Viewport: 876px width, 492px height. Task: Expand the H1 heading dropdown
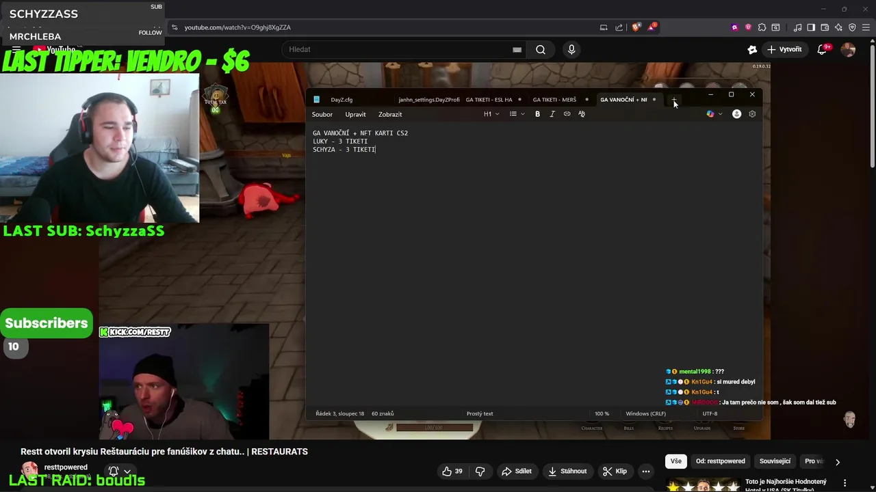tap(491, 114)
